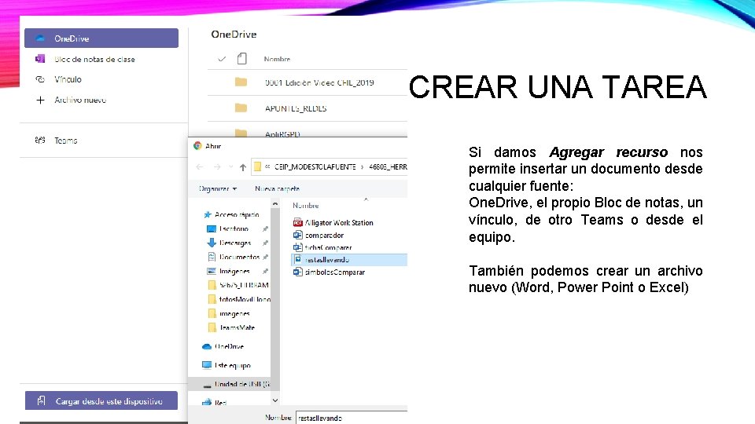
Task: Open TeamsMate folder in tree
Action: pos(237,328)
